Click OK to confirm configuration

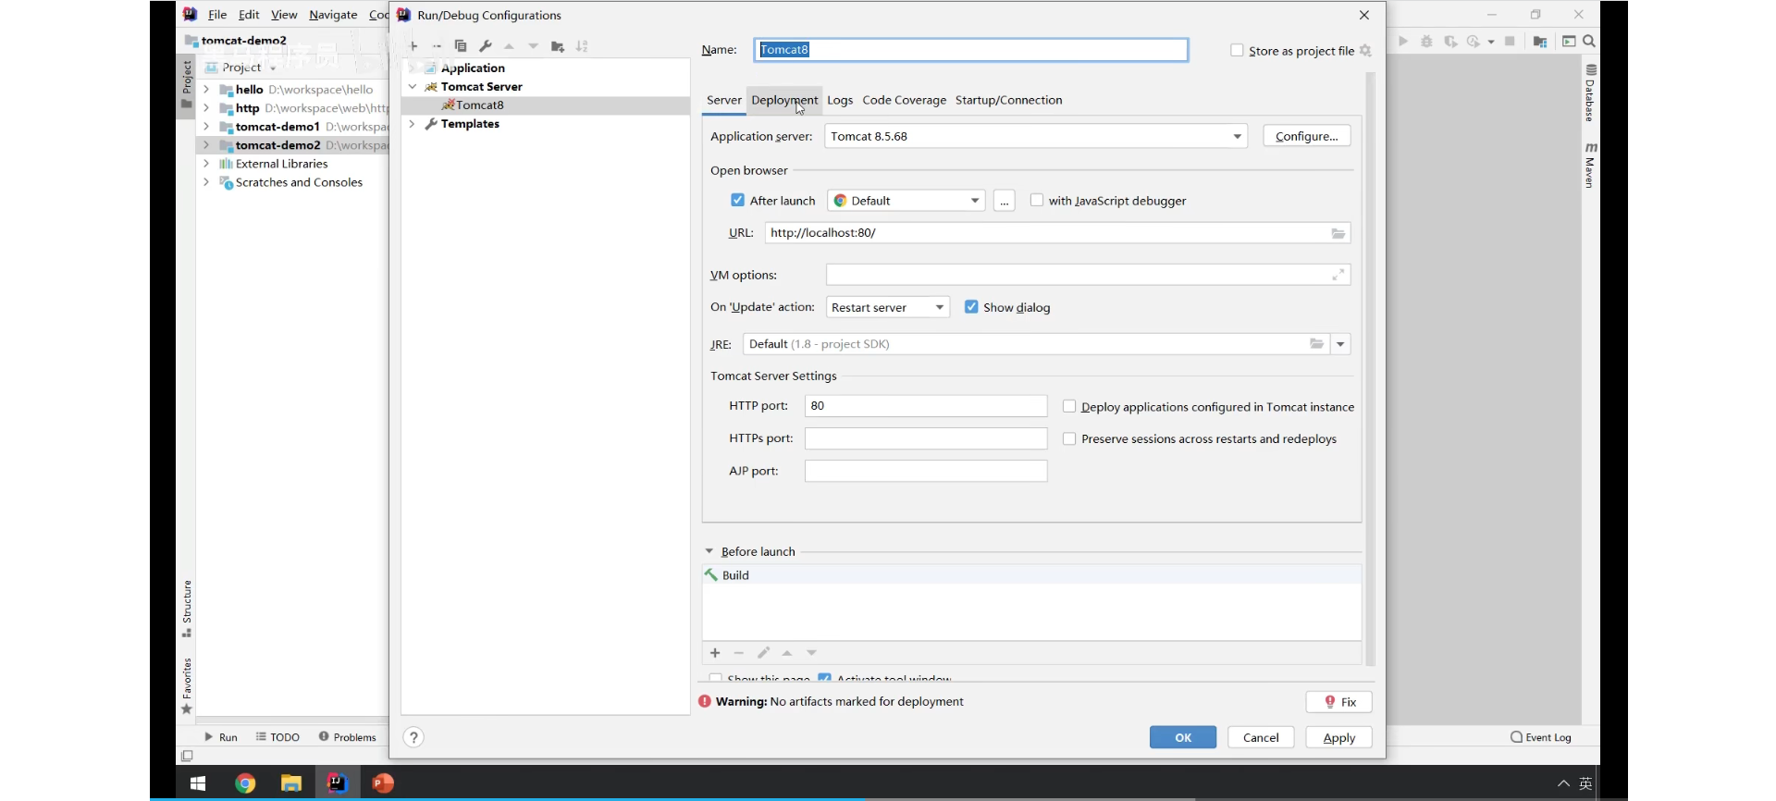click(x=1183, y=737)
